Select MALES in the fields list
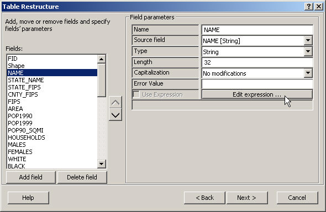The height and width of the screenshot is (212, 326). point(52,145)
